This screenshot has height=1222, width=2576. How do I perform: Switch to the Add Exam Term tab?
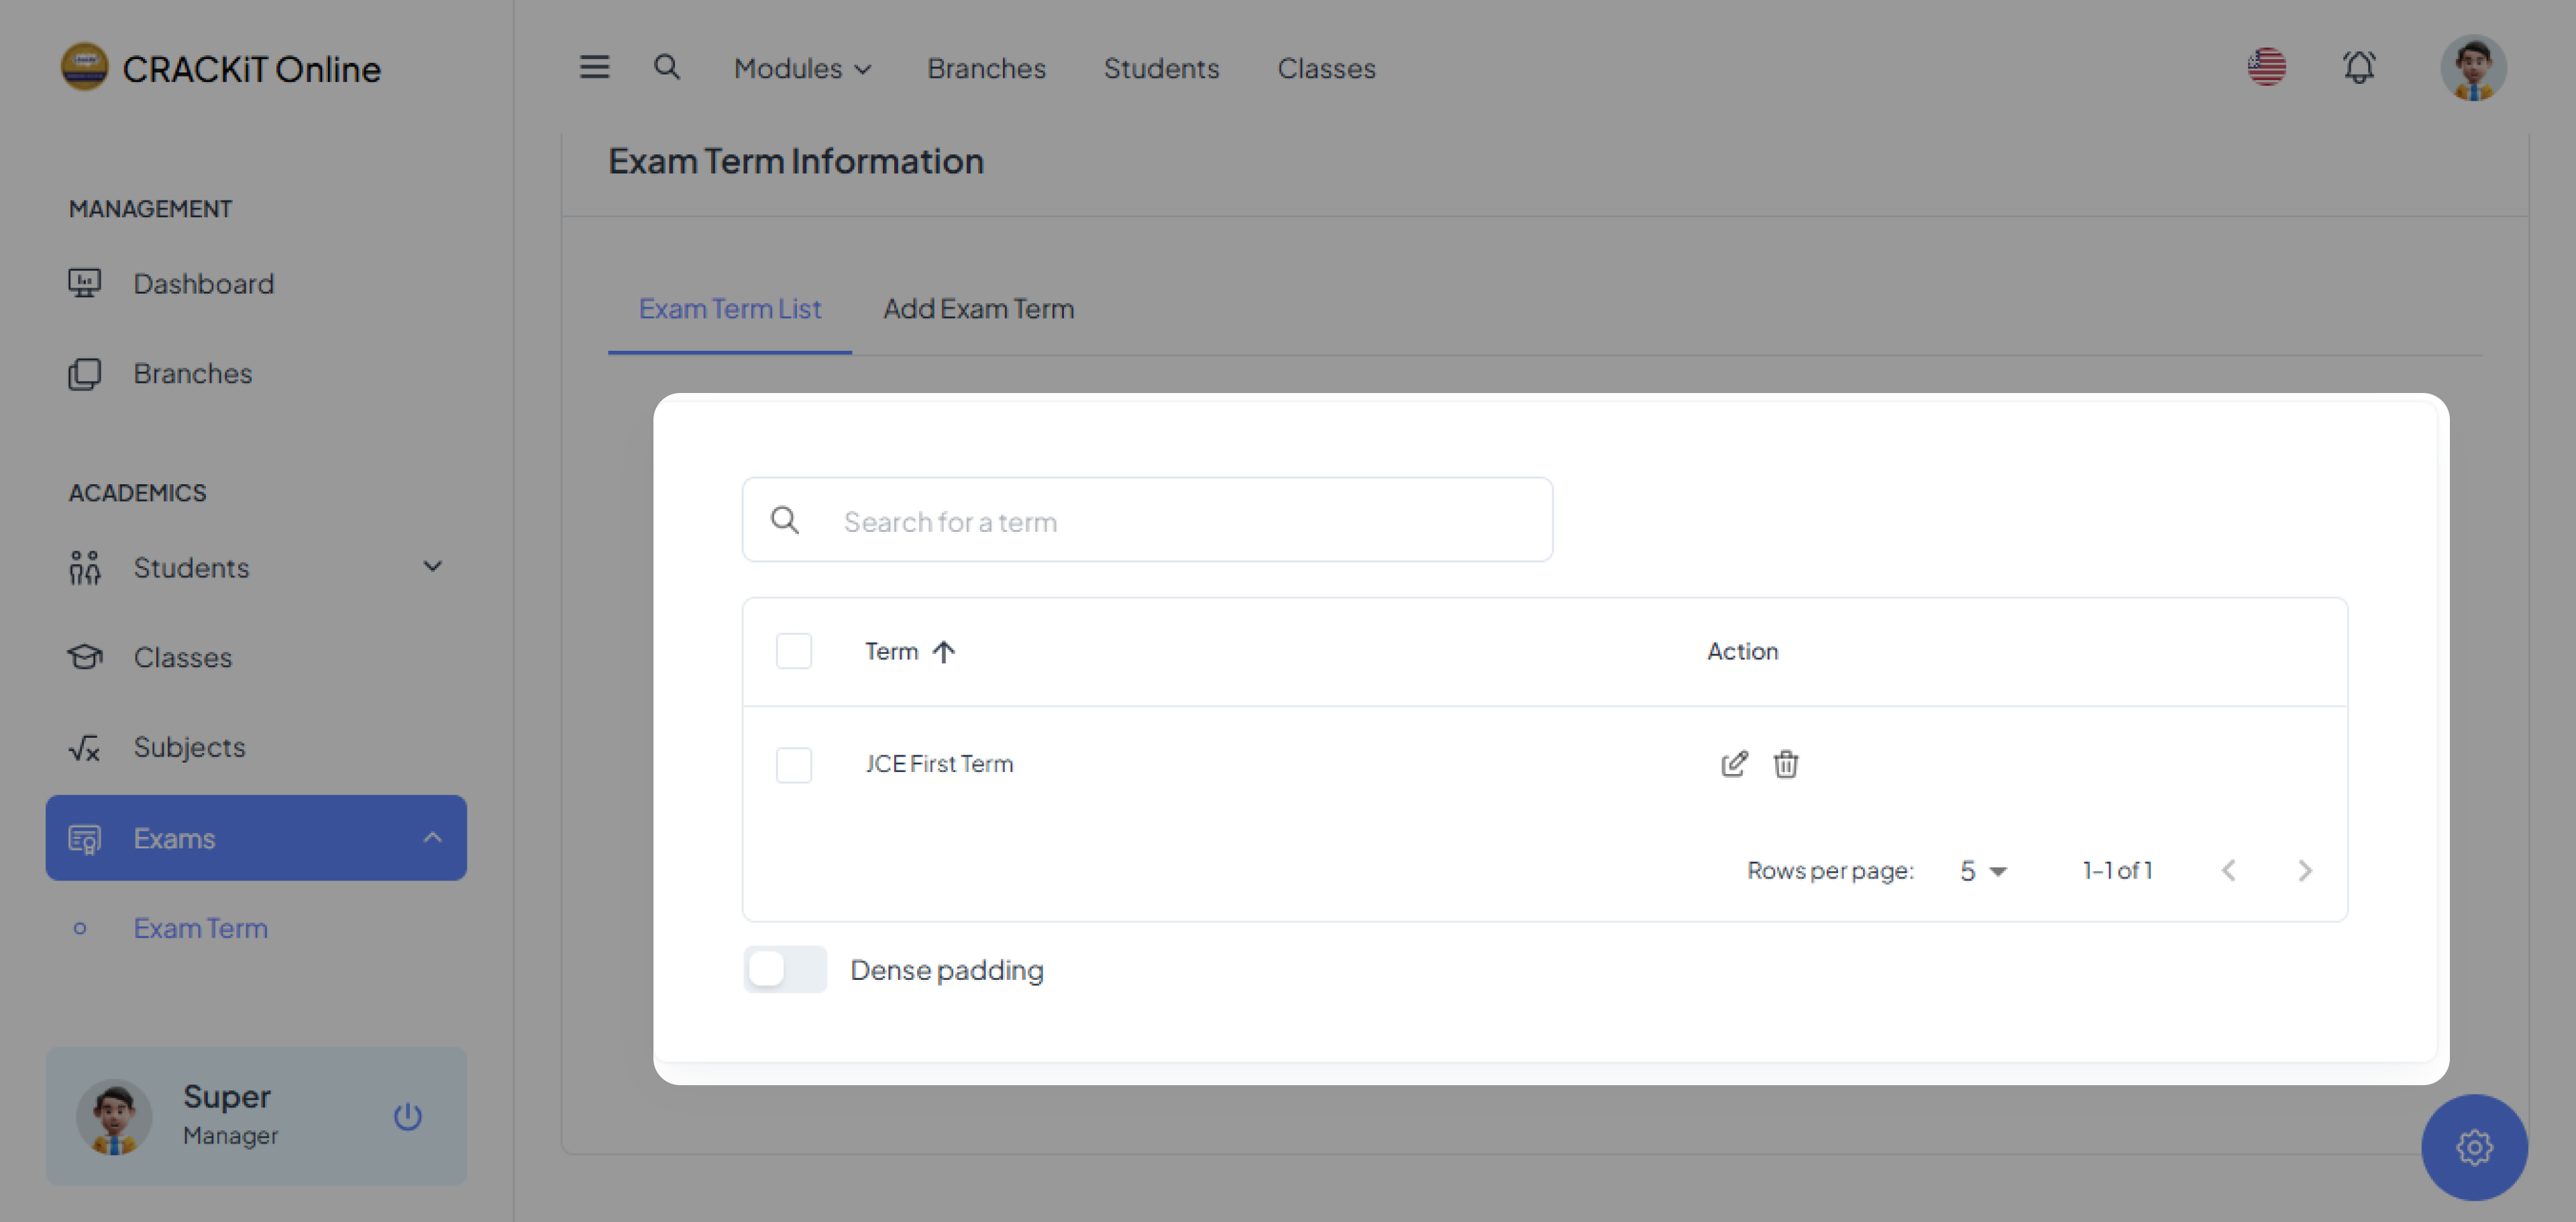coord(978,309)
